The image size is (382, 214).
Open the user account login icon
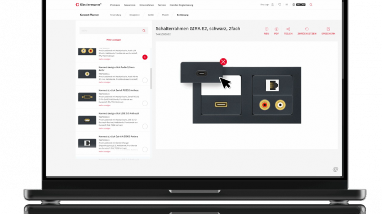pos(272,4)
